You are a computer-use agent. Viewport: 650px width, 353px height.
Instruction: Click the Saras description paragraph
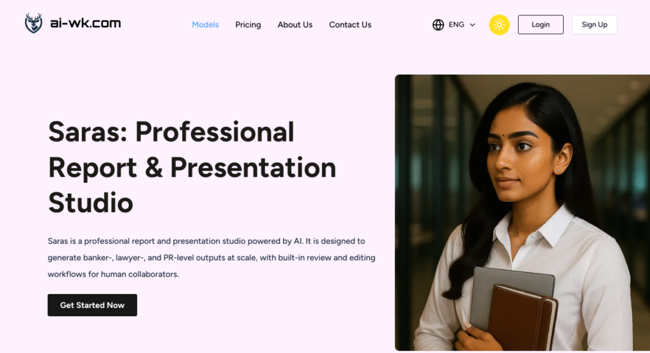coord(211,258)
